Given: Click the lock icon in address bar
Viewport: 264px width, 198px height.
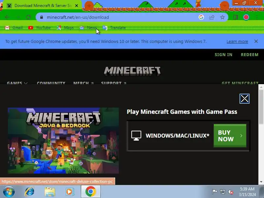Looking at the screenshot, I should point(42,17).
